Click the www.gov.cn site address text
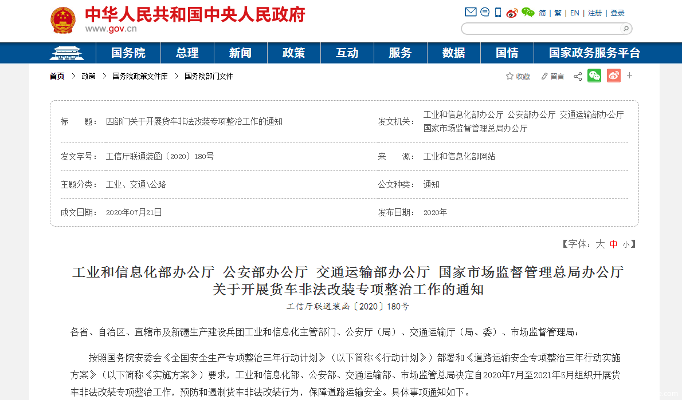Image resolution: width=682 pixels, height=400 pixels. coord(111,29)
